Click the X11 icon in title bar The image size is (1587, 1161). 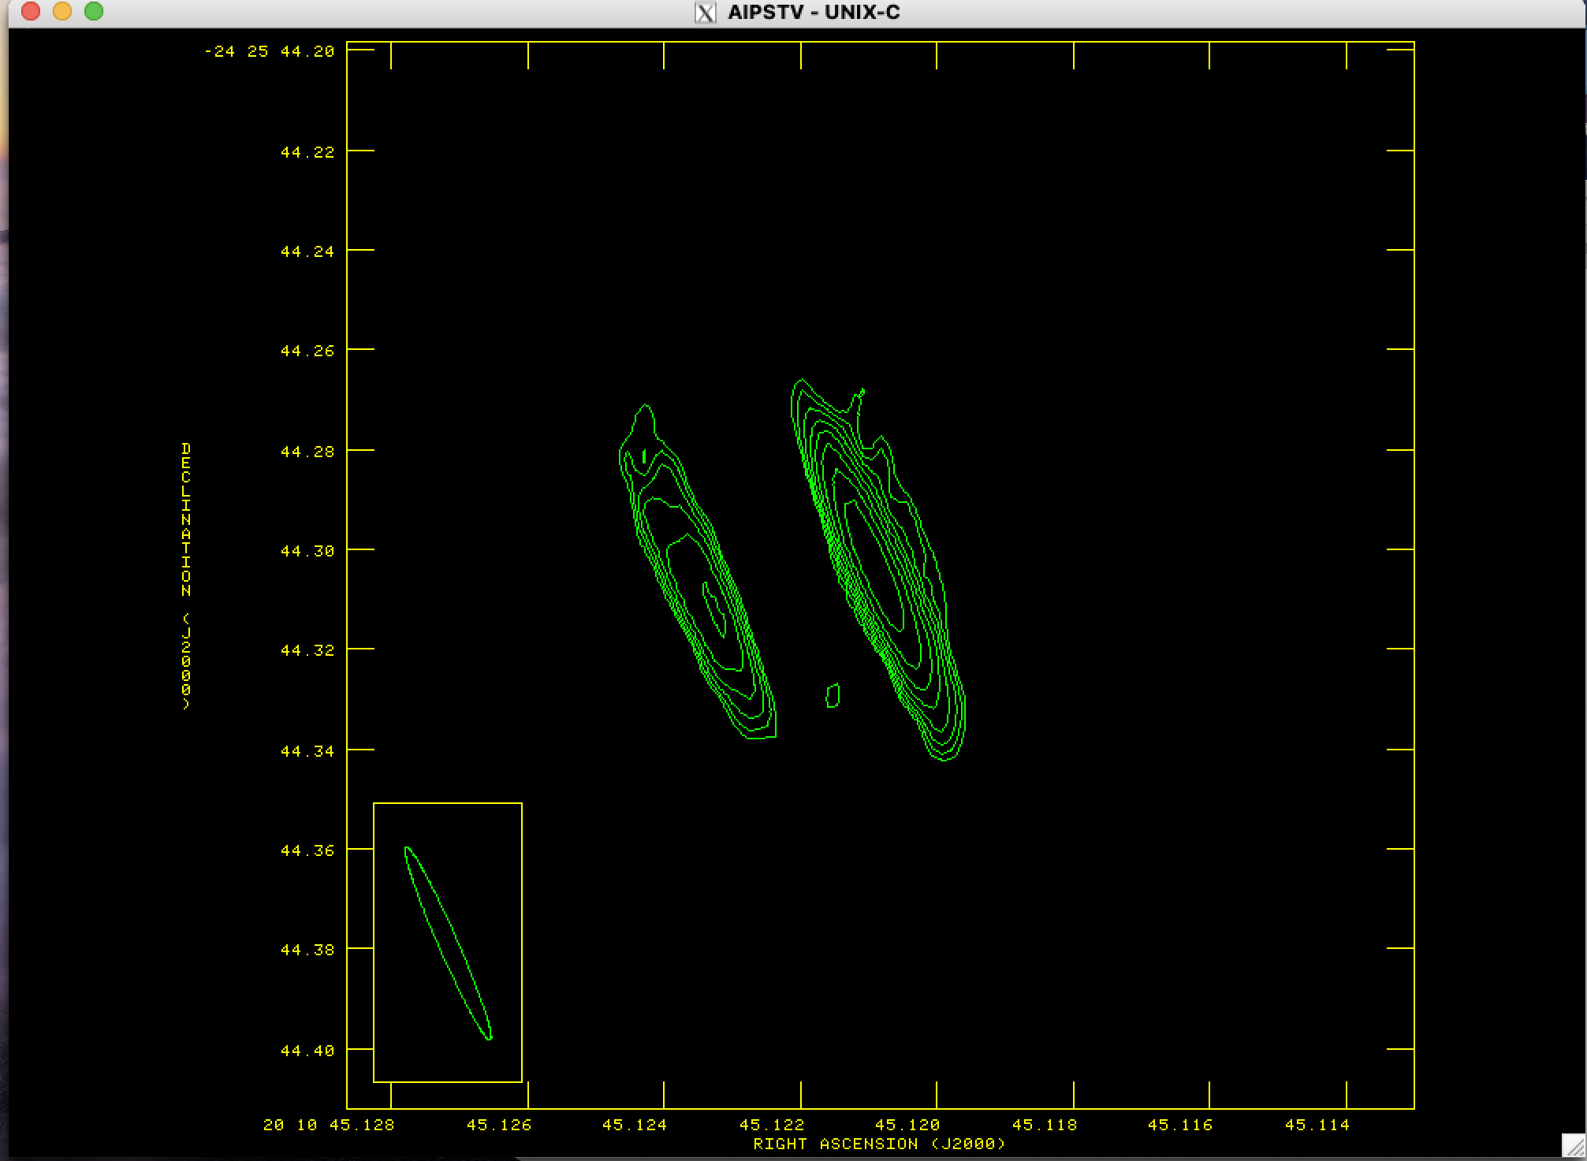click(x=706, y=13)
